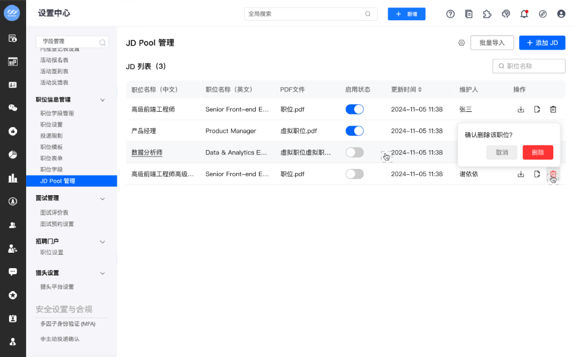
Task: Edit the 谢依依 row JD entry
Action: pyautogui.click(x=537, y=174)
